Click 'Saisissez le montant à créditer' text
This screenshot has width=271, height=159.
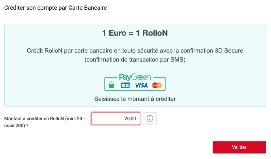coord(135,99)
